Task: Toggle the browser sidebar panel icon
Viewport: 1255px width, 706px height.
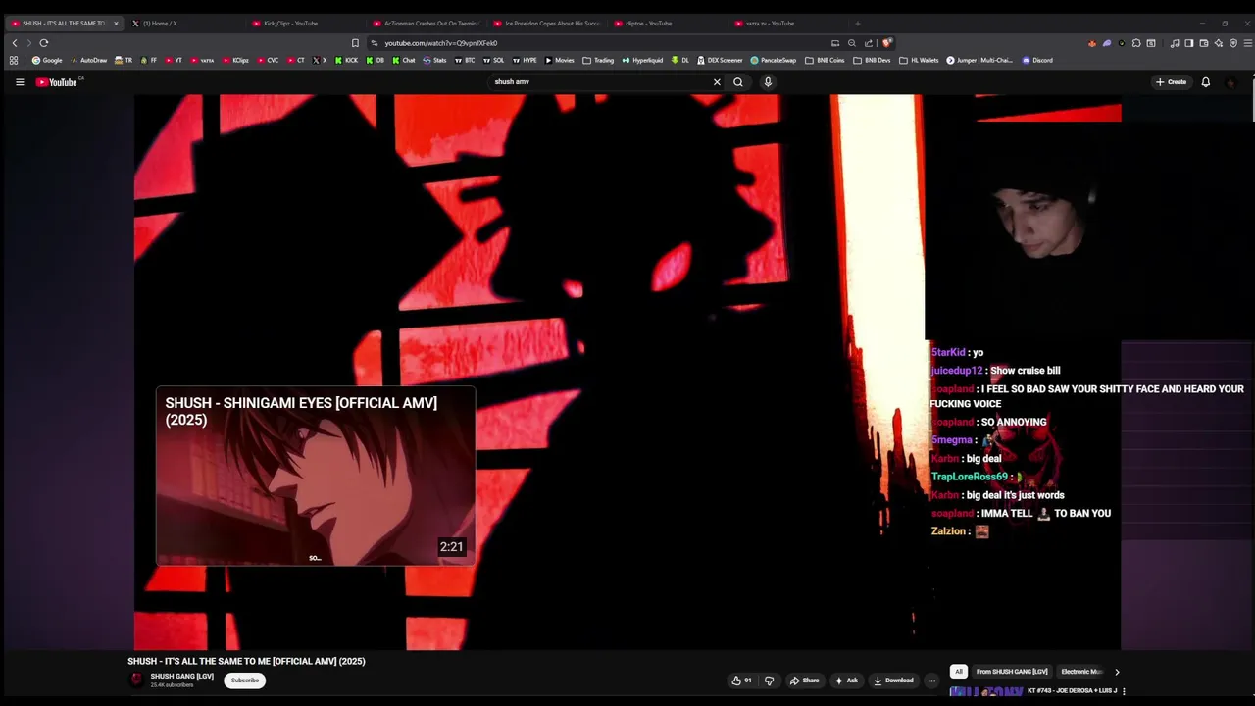Action: (1189, 43)
